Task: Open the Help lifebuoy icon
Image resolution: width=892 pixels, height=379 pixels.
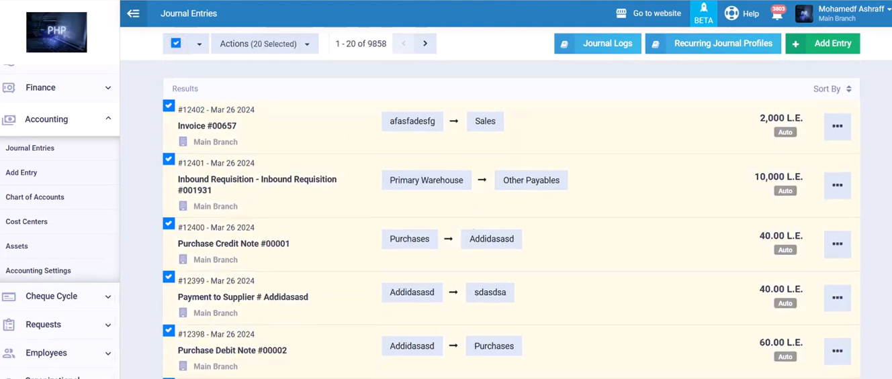Action: [x=731, y=13]
